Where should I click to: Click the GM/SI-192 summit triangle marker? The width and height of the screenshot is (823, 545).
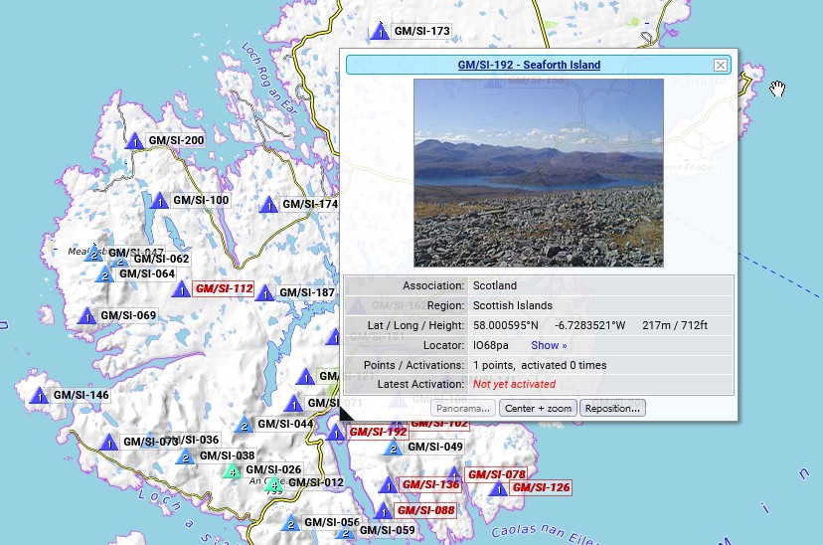pyautogui.click(x=336, y=433)
